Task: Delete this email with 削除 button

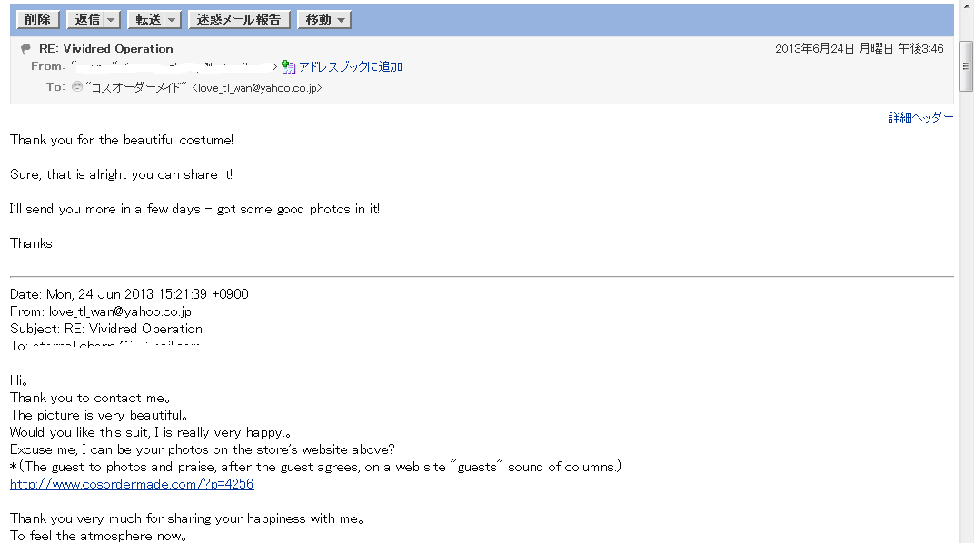Action: click(x=38, y=19)
